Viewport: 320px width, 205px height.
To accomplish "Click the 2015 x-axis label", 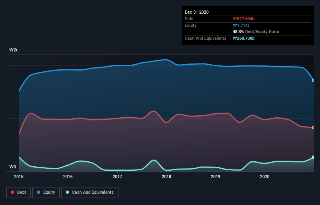I will point(19,177).
